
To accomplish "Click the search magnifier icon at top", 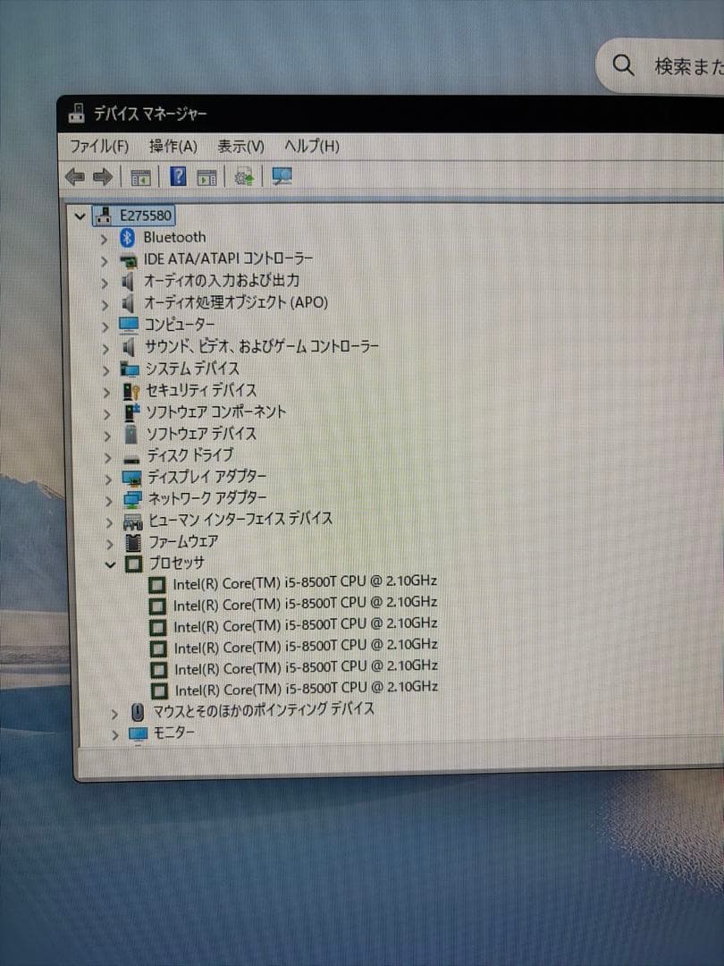I will coord(623,64).
